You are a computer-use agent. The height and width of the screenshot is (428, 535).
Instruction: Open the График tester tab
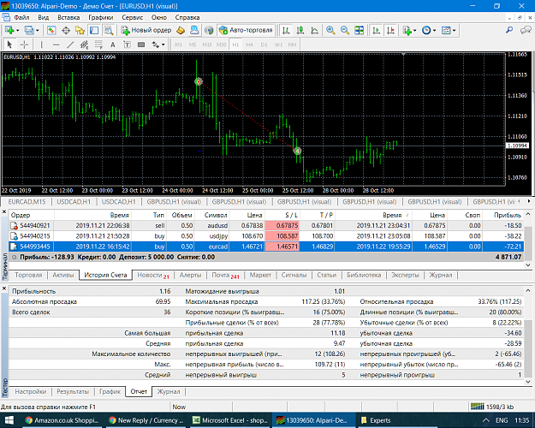click(110, 391)
